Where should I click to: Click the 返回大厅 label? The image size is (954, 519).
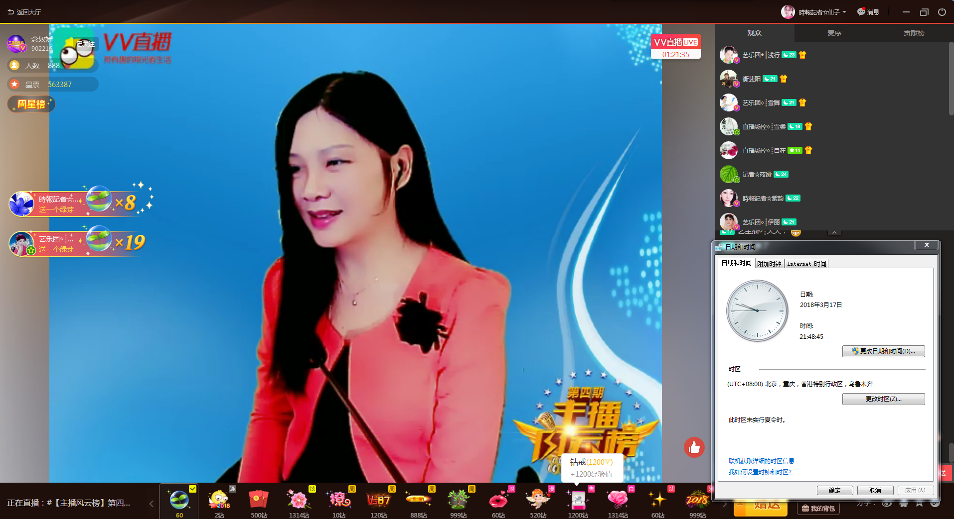pos(29,12)
